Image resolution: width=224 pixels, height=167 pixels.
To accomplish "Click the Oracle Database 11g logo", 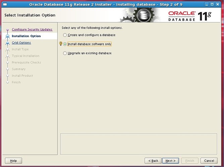I will click(192, 15).
